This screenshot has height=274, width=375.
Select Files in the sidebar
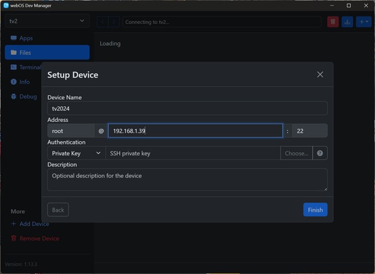click(47, 52)
